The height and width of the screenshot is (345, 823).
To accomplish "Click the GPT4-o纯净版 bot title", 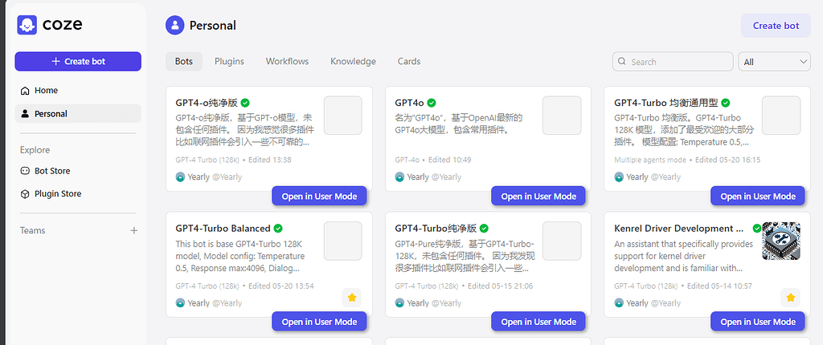I will click(207, 103).
